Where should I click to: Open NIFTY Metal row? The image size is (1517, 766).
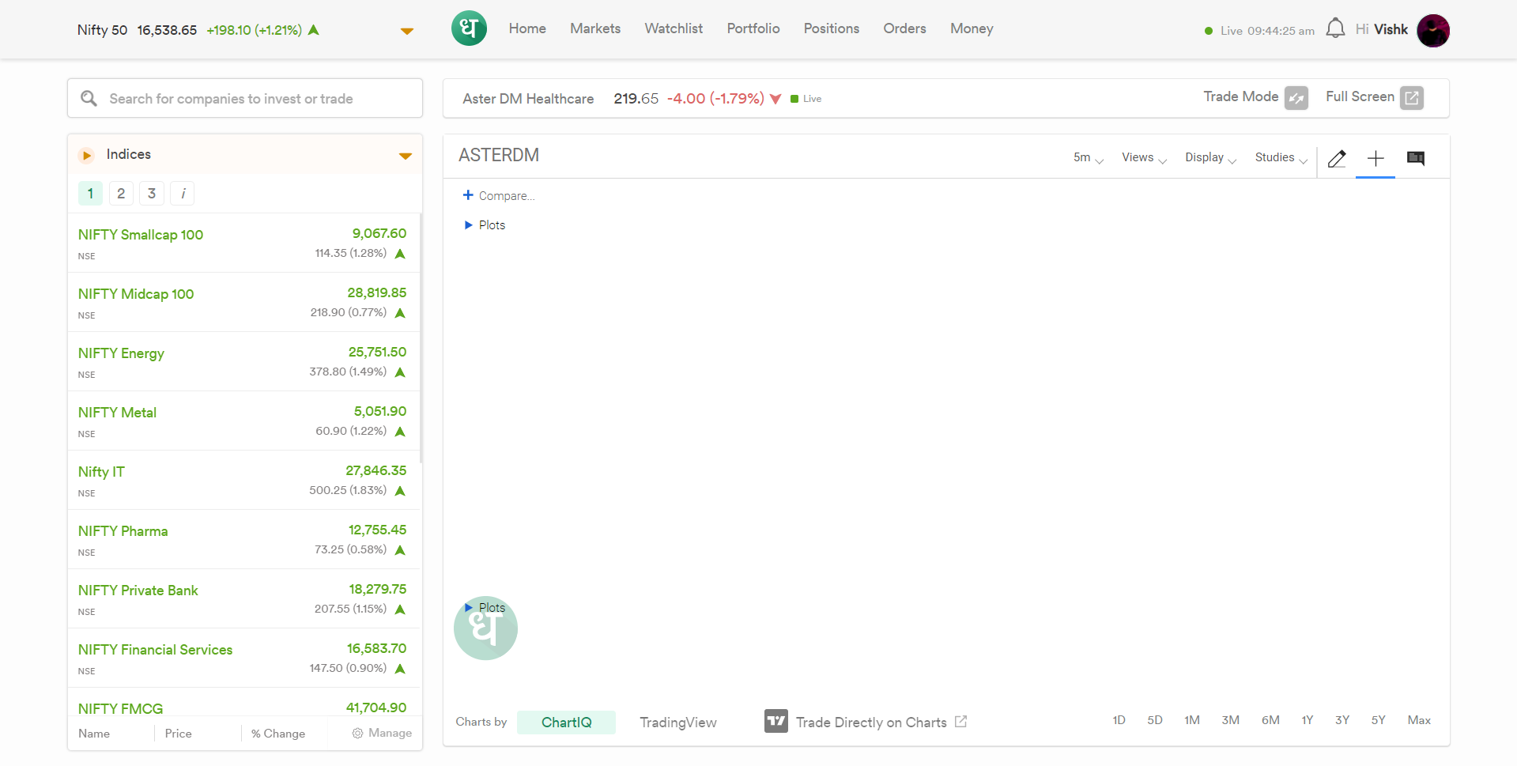point(243,421)
